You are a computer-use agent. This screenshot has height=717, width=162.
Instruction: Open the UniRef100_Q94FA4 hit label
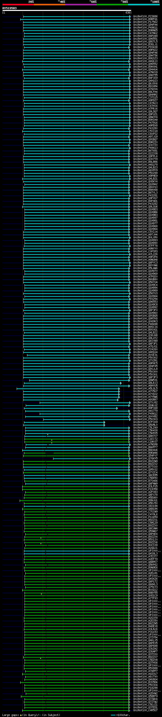[x=145, y=25]
